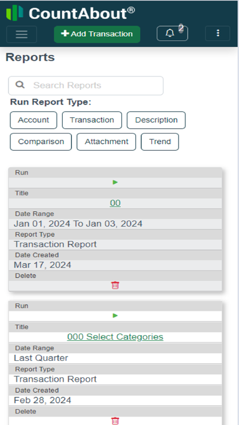Viewport: 239px width, 425px height.
Task: Click the search magnifier icon
Action: click(x=20, y=85)
